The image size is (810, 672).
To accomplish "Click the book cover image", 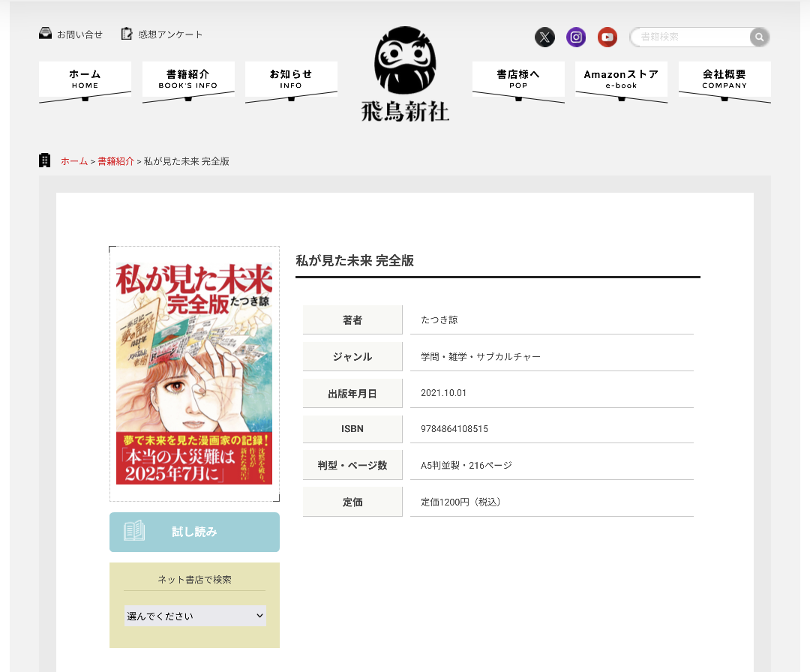I will [x=194, y=373].
